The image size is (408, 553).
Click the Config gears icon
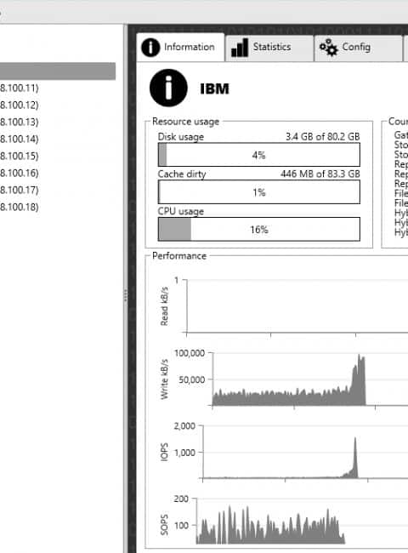pyautogui.click(x=328, y=48)
